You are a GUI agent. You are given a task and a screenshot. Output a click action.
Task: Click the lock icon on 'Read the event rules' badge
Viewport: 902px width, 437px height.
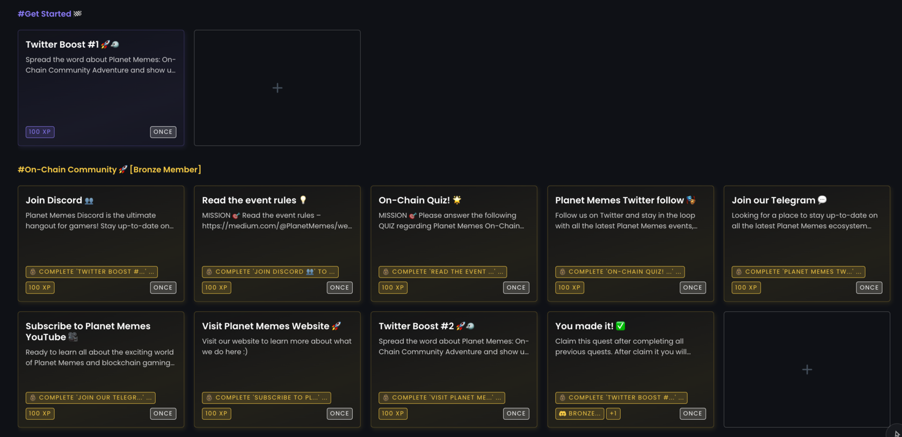[x=209, y=272]
